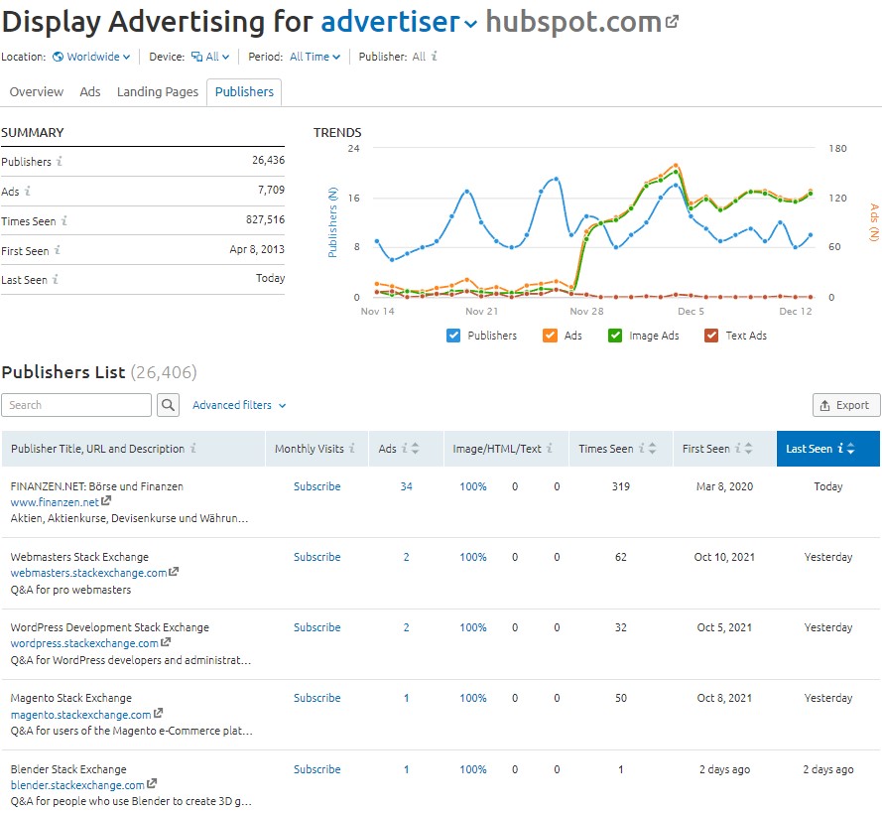
Task: Switch to Overview tab
Action: [x=37, y=91]
